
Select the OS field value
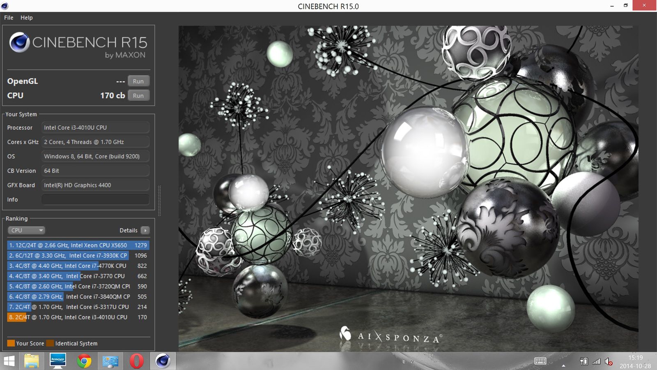pos(95,156)
